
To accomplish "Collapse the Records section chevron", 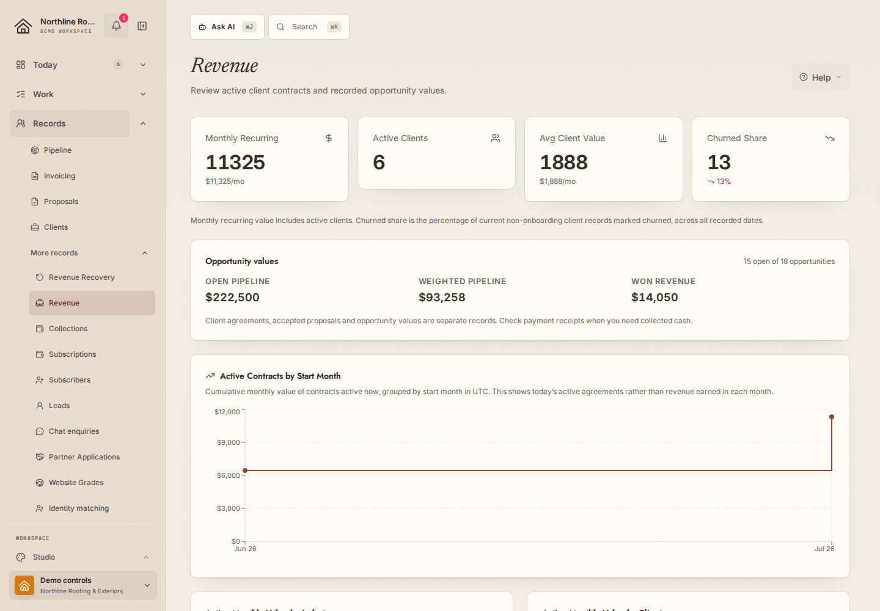I will coord(143,123).
